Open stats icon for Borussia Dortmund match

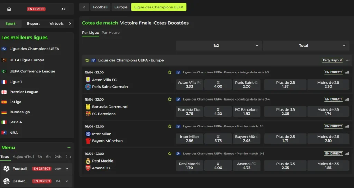(x=347, y=99)
